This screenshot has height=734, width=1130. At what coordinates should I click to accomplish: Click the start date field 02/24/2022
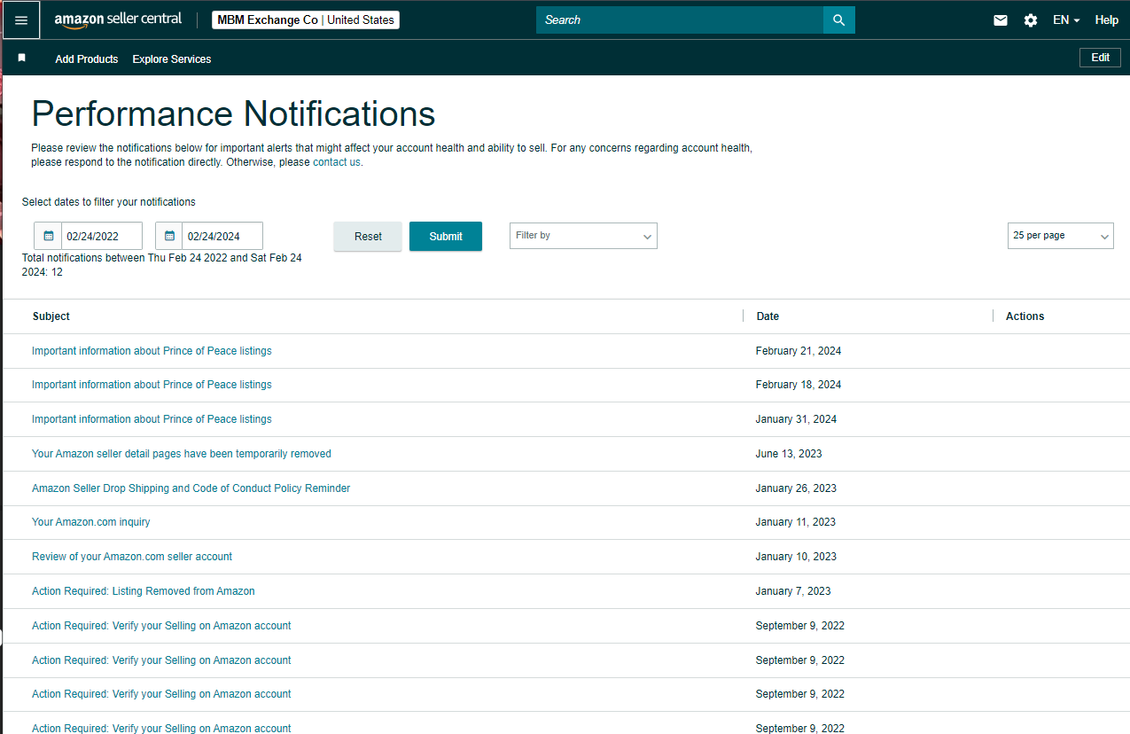pyautogui.click(x=102, y=236)
